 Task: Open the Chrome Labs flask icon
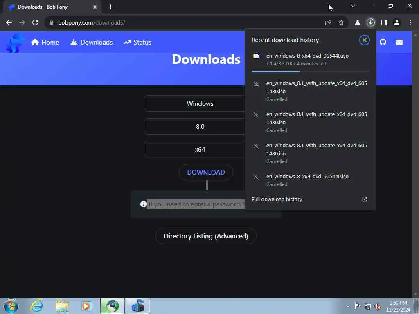pyautogui.click(x=358, y=23)
